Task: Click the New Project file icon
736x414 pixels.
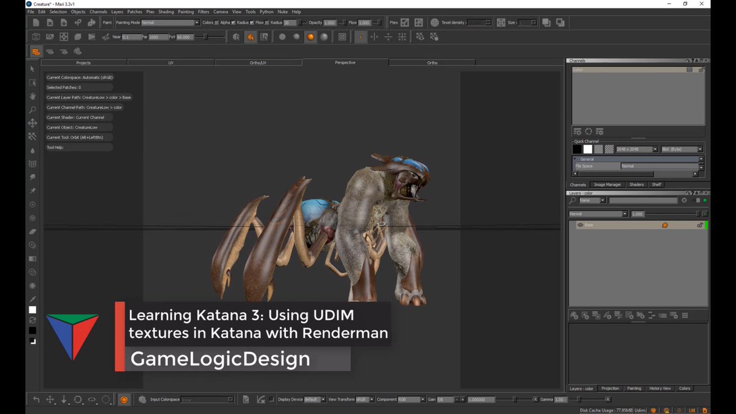Action: tap(36, 23)
